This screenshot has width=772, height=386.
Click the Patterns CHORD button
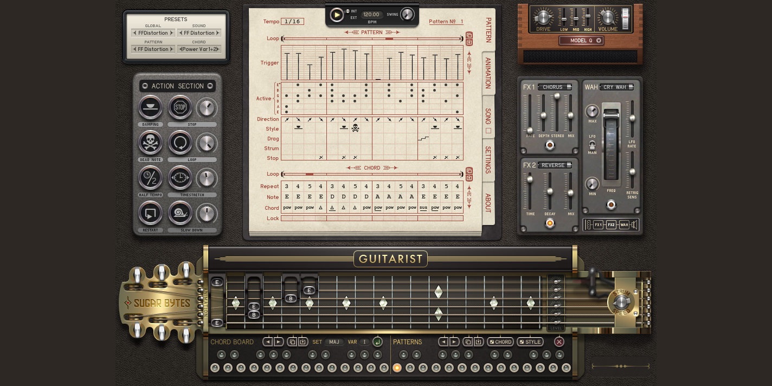click(500, 342)
